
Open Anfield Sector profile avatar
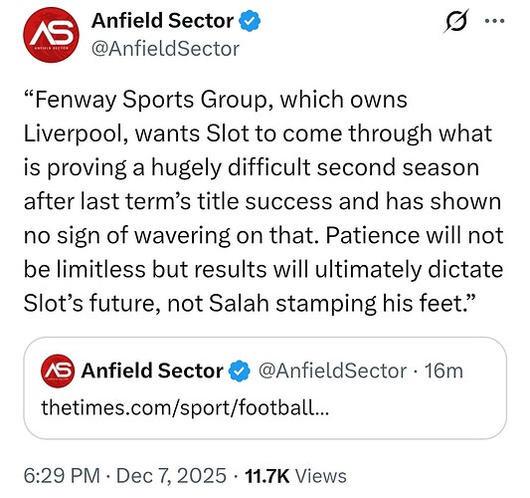[51, 35]
